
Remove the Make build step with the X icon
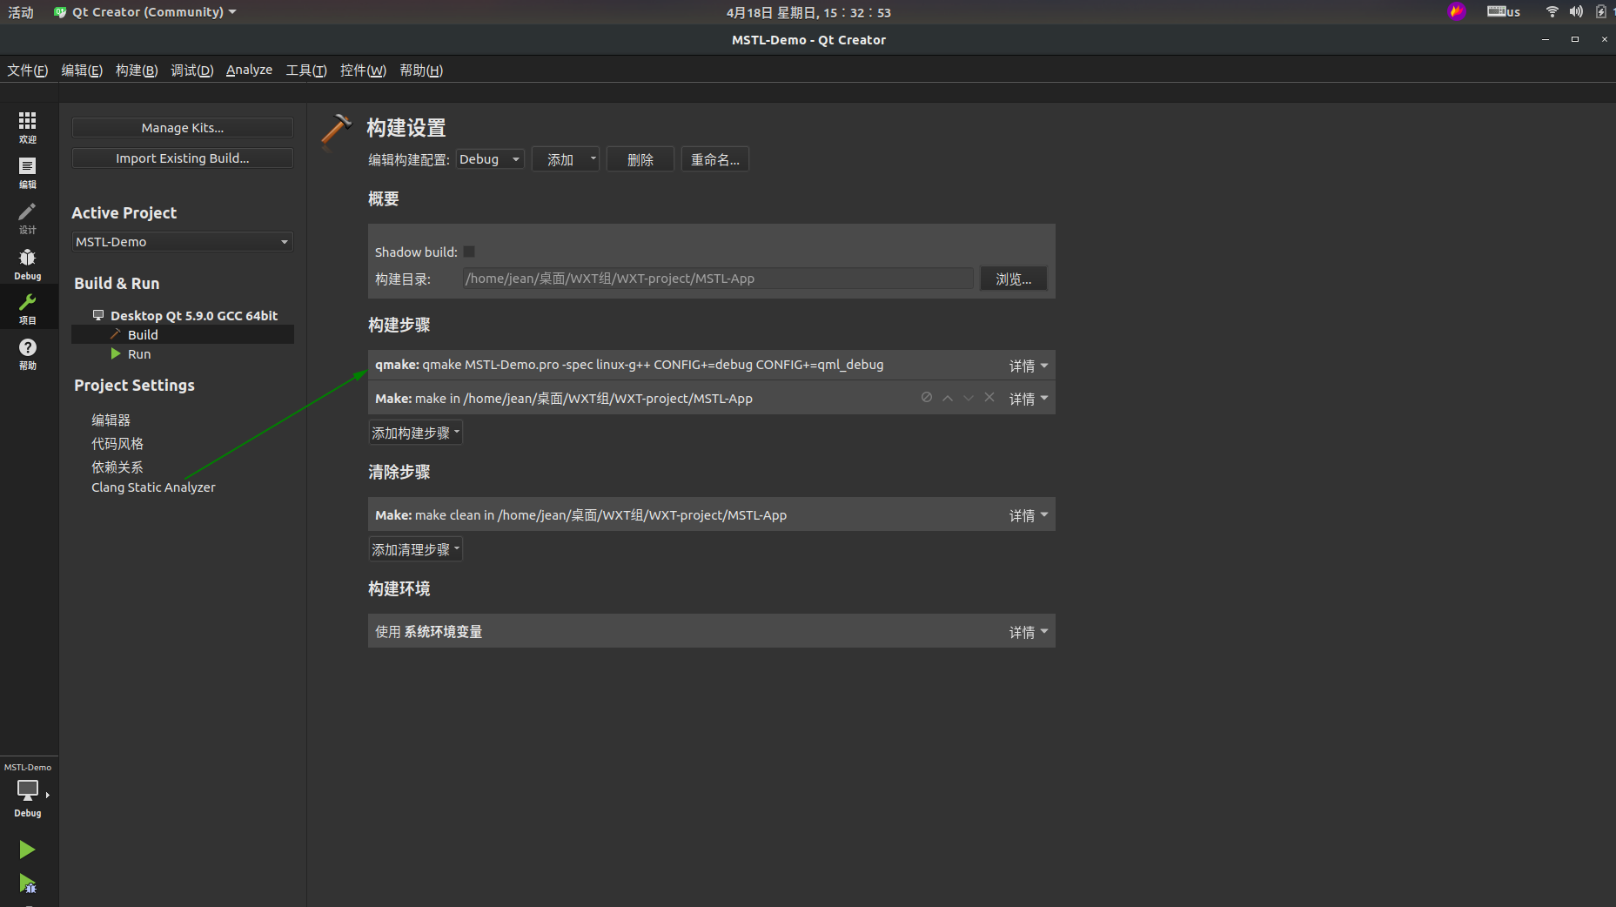989,397
